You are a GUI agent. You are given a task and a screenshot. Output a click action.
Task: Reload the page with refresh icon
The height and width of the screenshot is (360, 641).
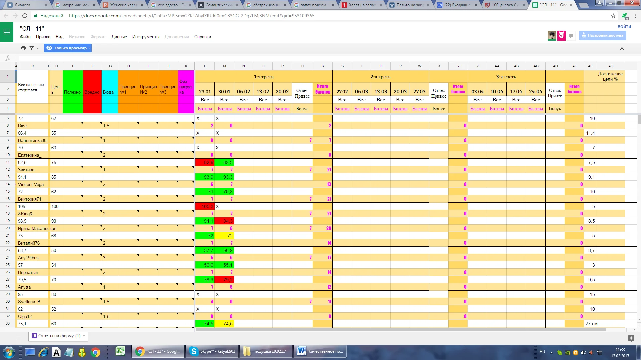[25, 16]
